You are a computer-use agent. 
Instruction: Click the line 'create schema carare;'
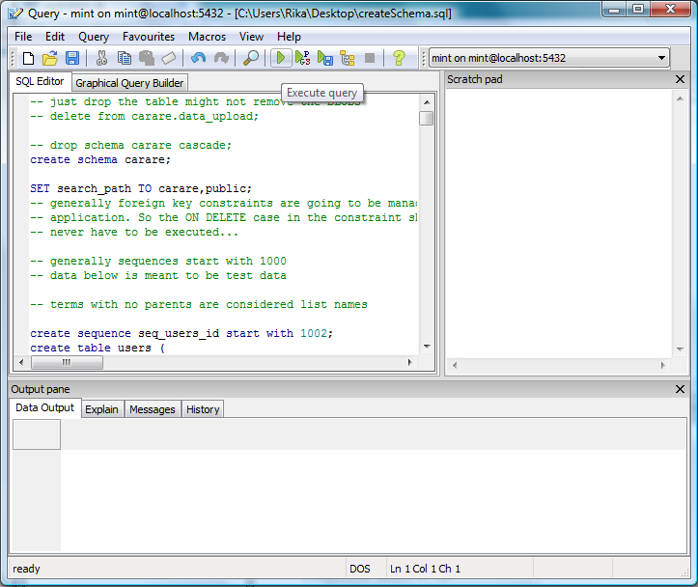click(x=100, y=159)
